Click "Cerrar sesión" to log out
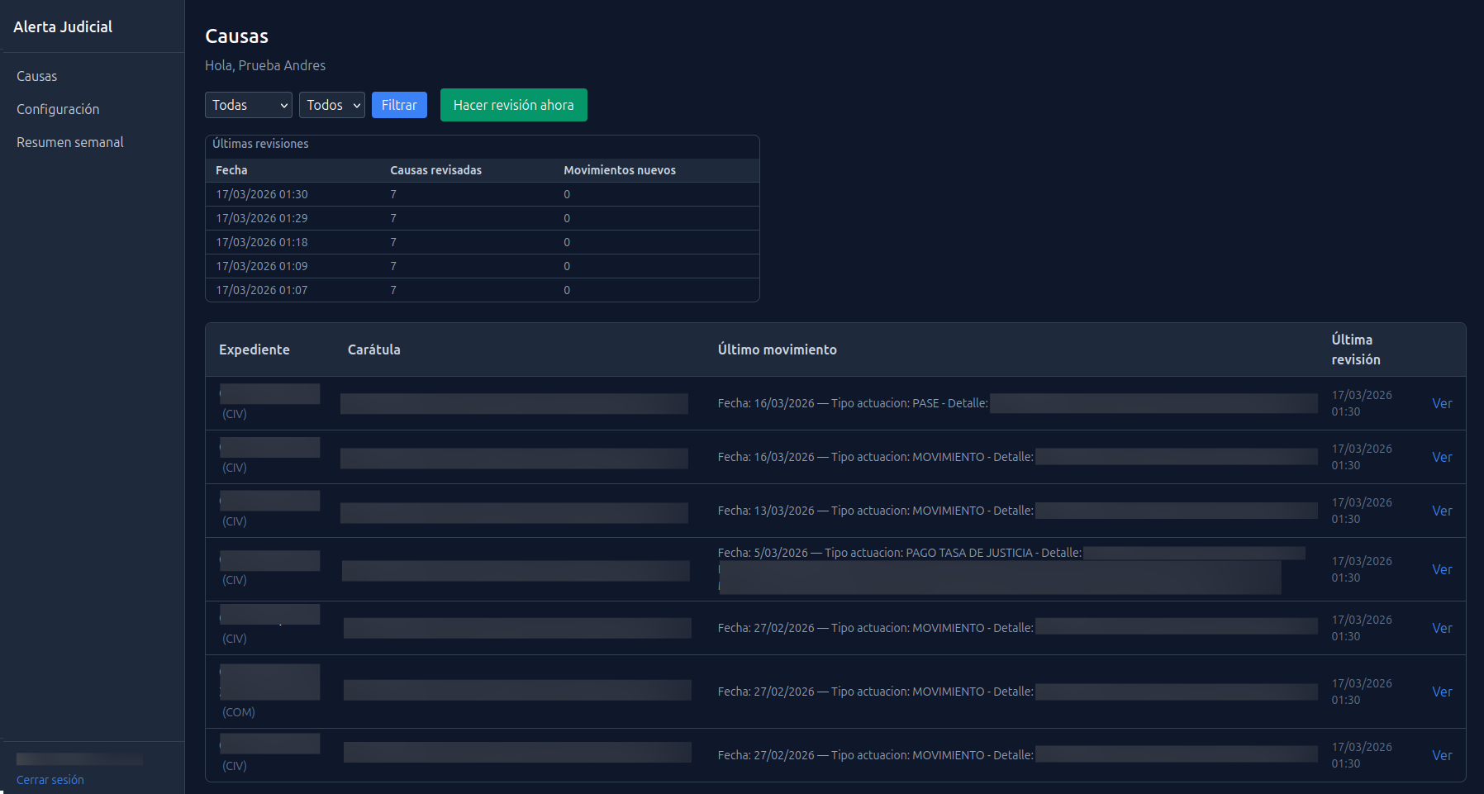The width and height of the screenshot is (1484, 794). point(50,779)
